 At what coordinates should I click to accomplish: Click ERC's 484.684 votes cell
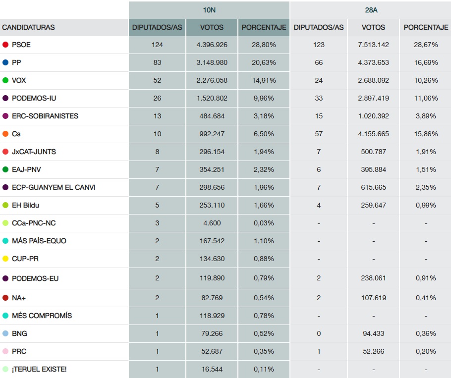click(212, 116)
